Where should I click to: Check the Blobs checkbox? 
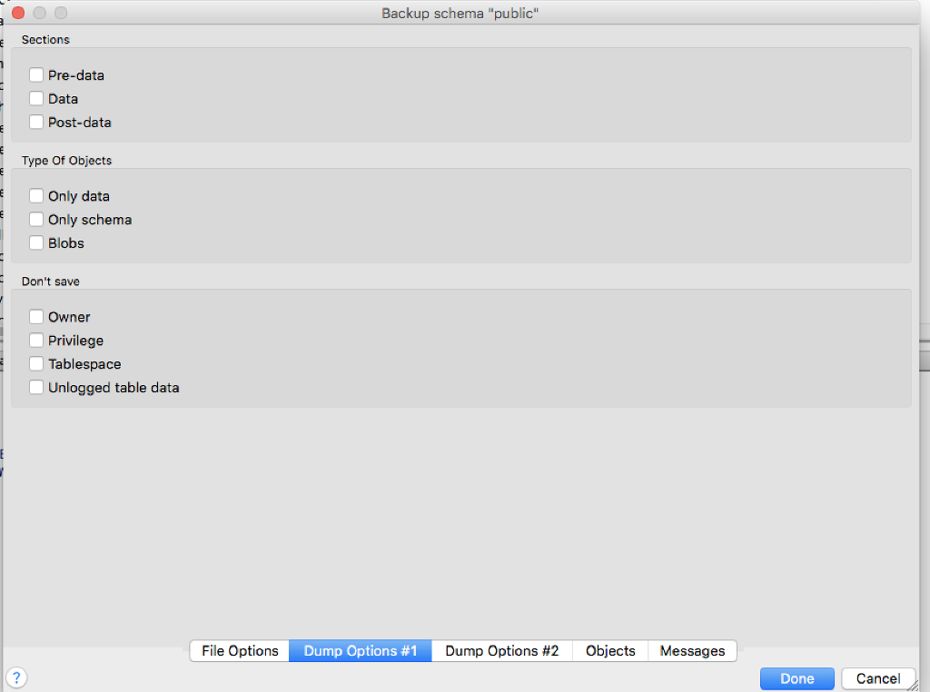35,242
